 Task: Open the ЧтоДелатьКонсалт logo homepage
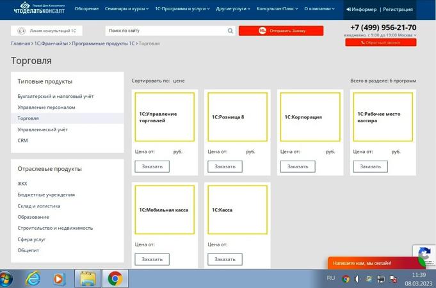[x=39, y=8]
